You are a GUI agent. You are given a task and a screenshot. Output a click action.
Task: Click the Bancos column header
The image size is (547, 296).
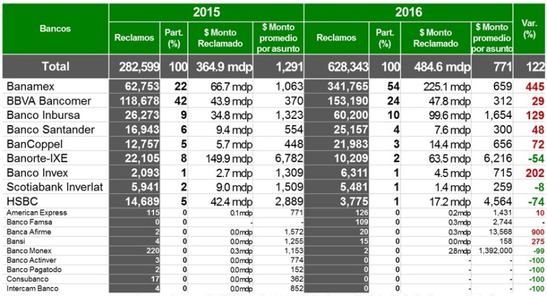55,29
